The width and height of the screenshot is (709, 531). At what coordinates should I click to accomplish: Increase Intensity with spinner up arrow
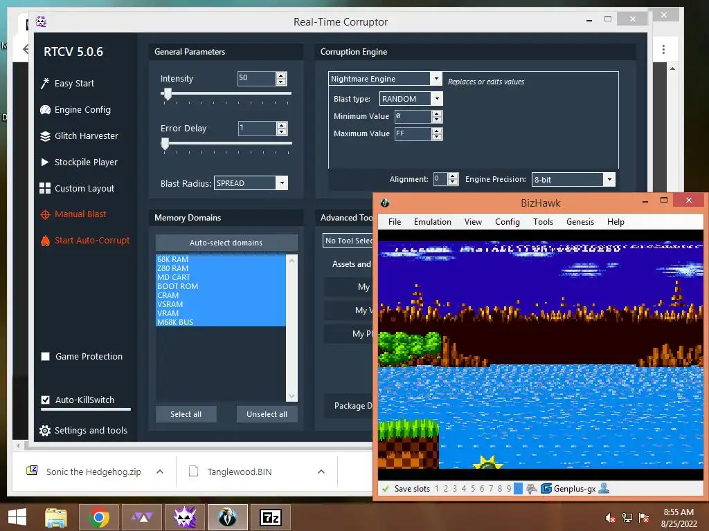click(x=281, y=75)
